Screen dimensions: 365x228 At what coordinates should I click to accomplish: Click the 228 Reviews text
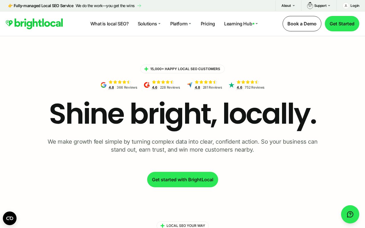[170, 87]
